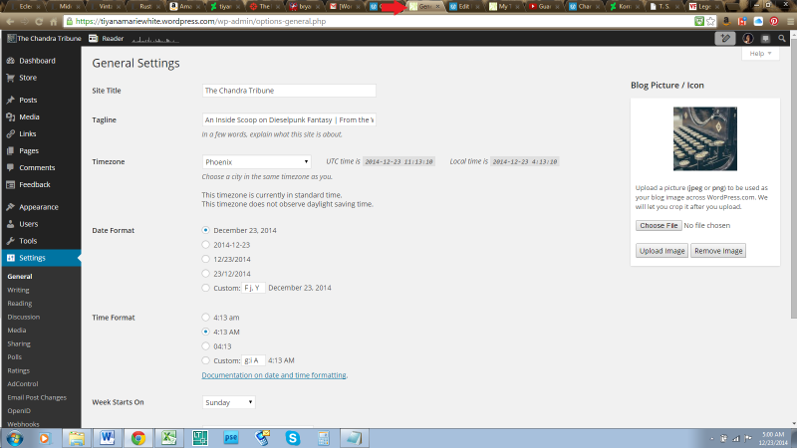The width and height of the screenshot is (797, 448).
Task: Open Skype from the Windows taskbar
Action: click(293, 436)
